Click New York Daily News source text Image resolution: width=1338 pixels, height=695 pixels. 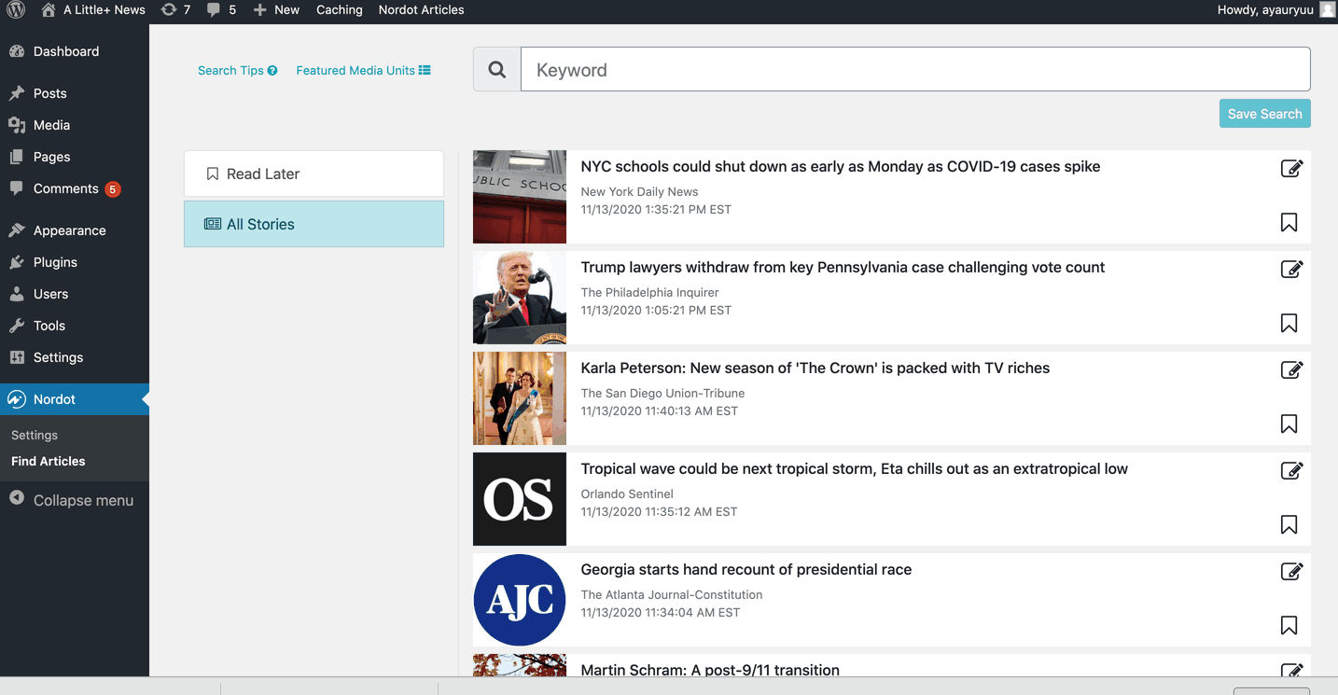click(x=639, y=191)
